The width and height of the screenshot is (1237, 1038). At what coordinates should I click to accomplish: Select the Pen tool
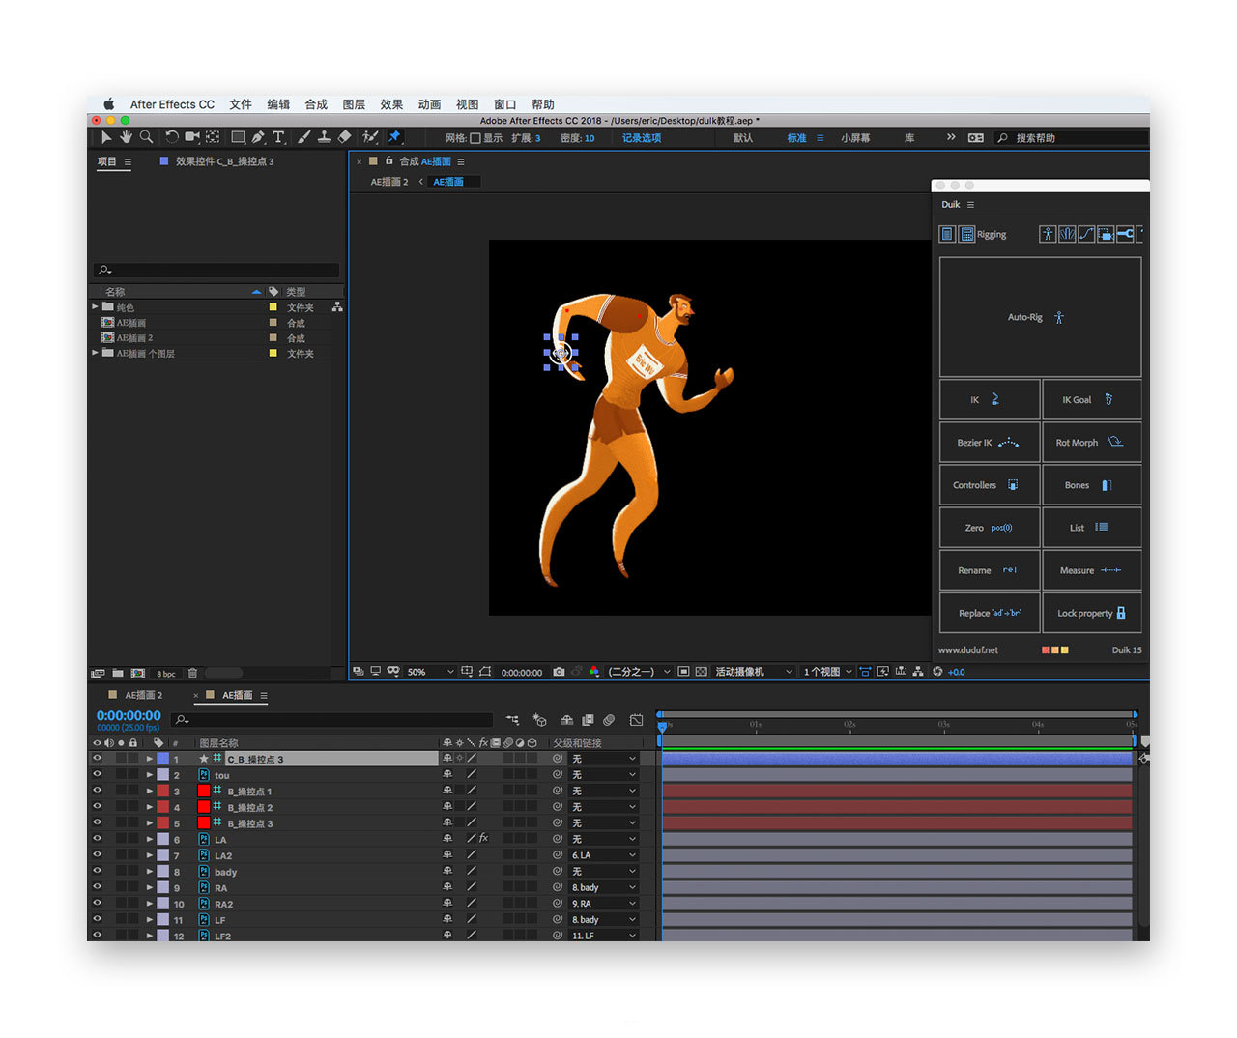(258, 137)
